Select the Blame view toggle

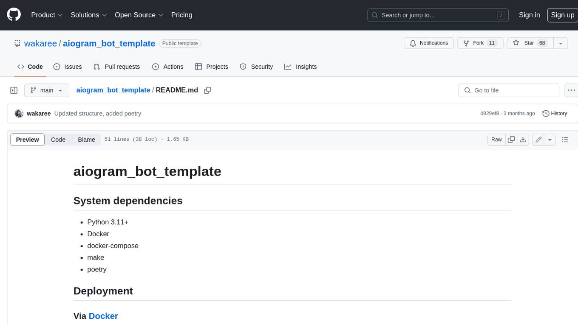tap(86, 140)
